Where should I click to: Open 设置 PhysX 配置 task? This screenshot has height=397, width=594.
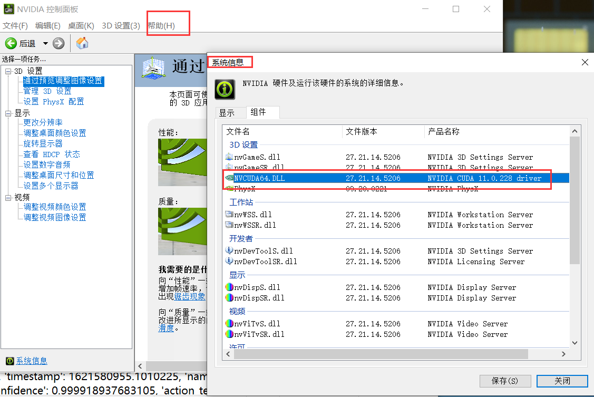point(54,102)
